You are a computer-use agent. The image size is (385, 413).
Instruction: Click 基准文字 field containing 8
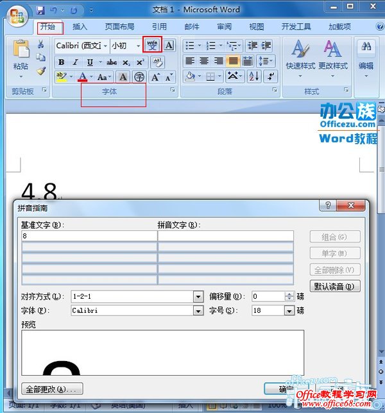89,236
